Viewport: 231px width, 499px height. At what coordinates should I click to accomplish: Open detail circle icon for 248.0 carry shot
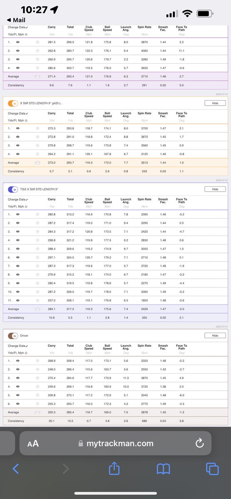(38, 369)
